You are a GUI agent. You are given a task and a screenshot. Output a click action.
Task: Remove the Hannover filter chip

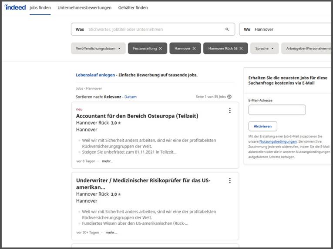click(x=194, y=49)
